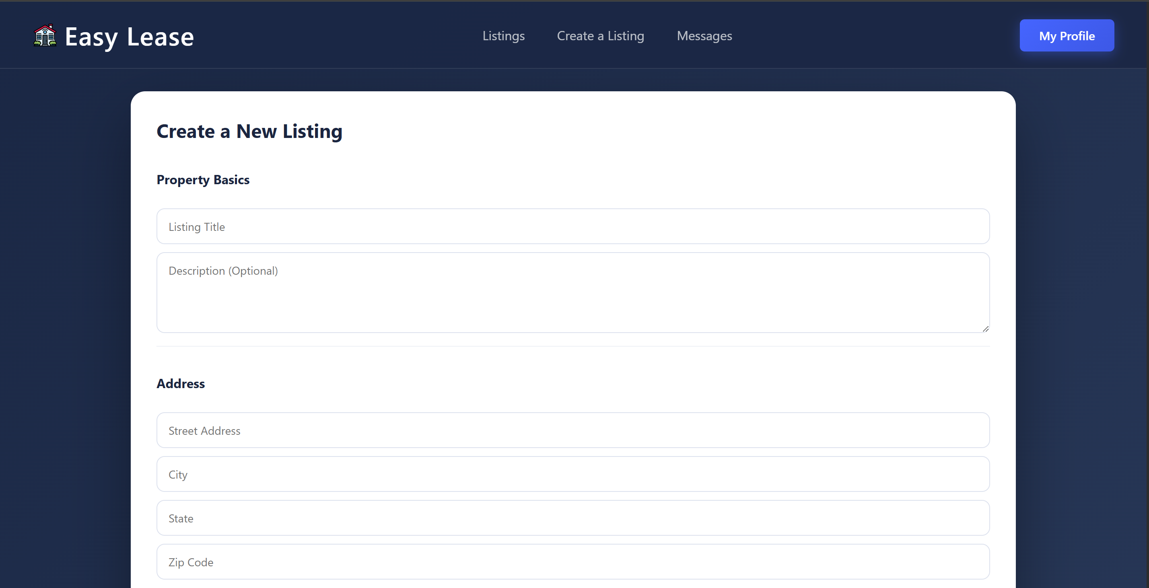
Task: Select the State input field
Action: click(x=573, y=518)
